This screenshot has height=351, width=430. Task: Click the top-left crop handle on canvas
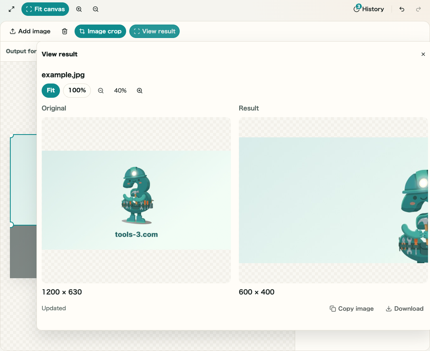point(12,135)
